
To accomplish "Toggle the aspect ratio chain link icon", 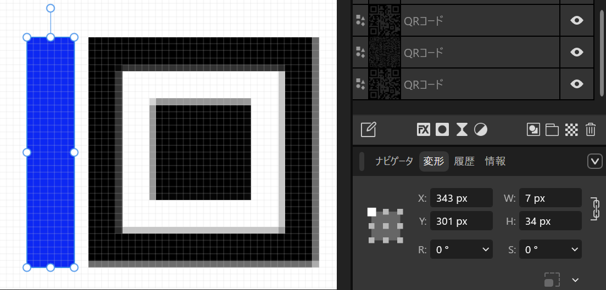I will (596, 209).
